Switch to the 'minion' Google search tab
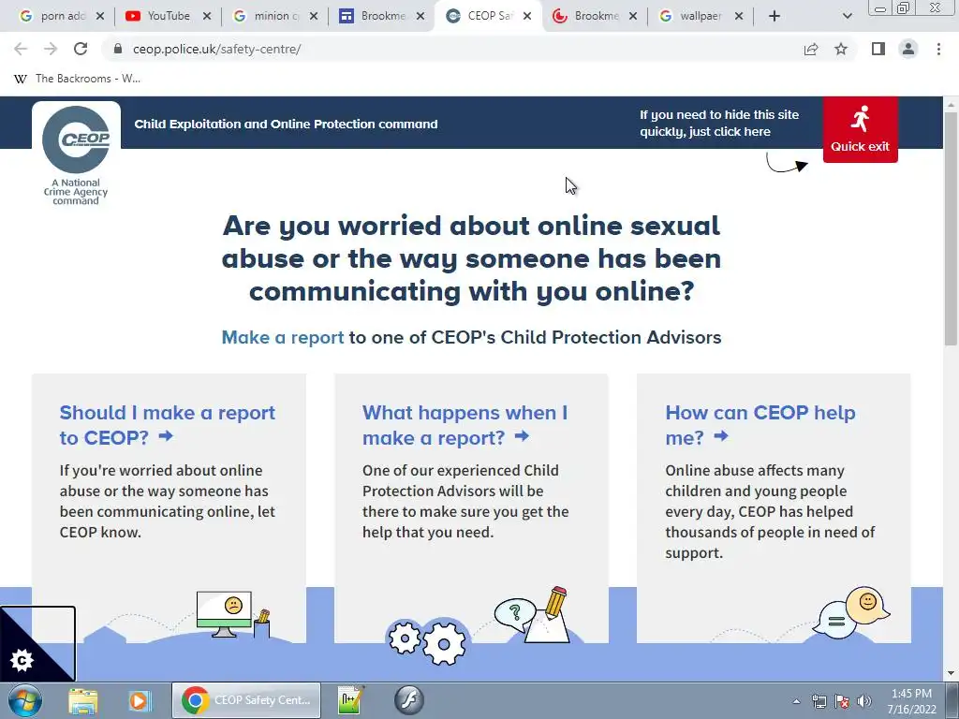Viewport: 959px width, 719px height. click(x=276, y=16)
